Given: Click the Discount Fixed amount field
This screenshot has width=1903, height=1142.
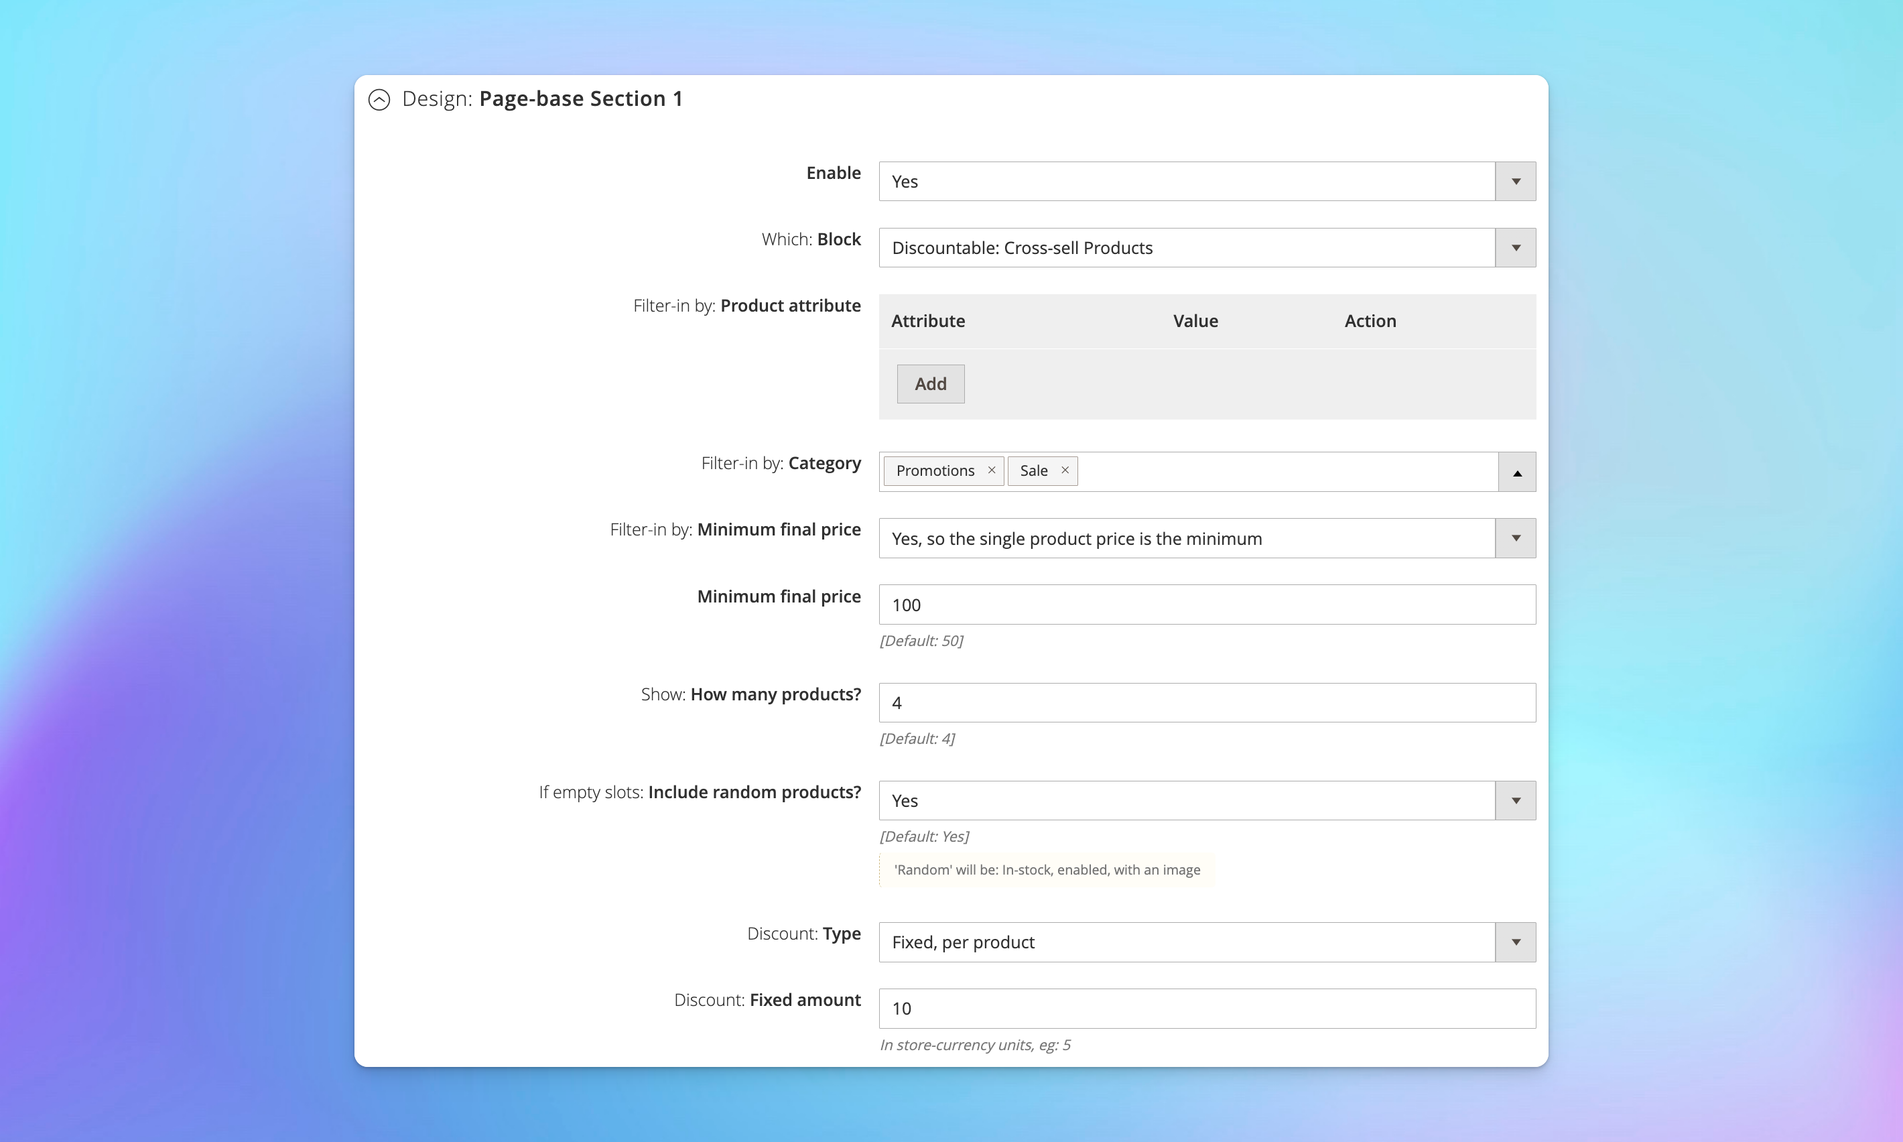Looking at the screenshot, I should coord(1207,1008).
